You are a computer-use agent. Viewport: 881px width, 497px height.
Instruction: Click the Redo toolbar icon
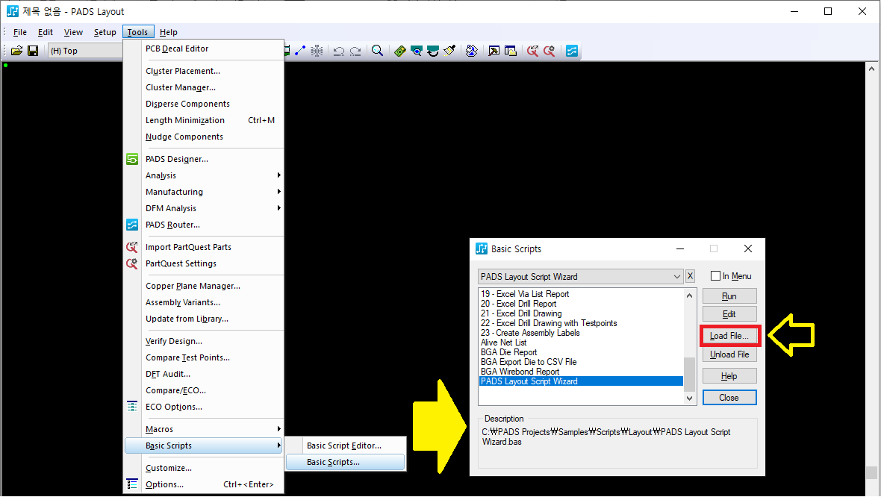coord(355,51)
